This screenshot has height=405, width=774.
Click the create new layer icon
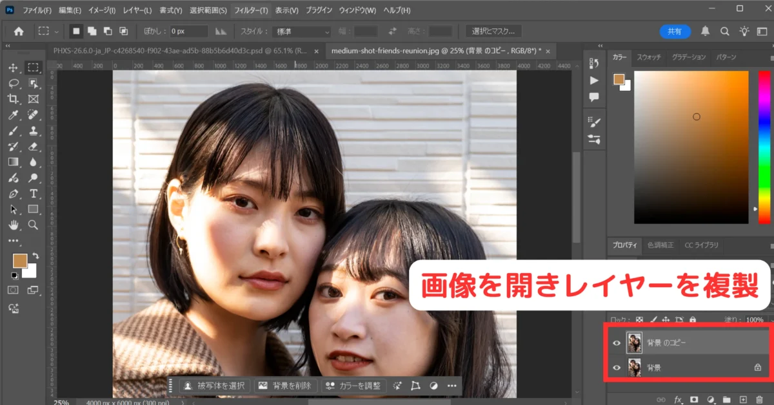743,400
